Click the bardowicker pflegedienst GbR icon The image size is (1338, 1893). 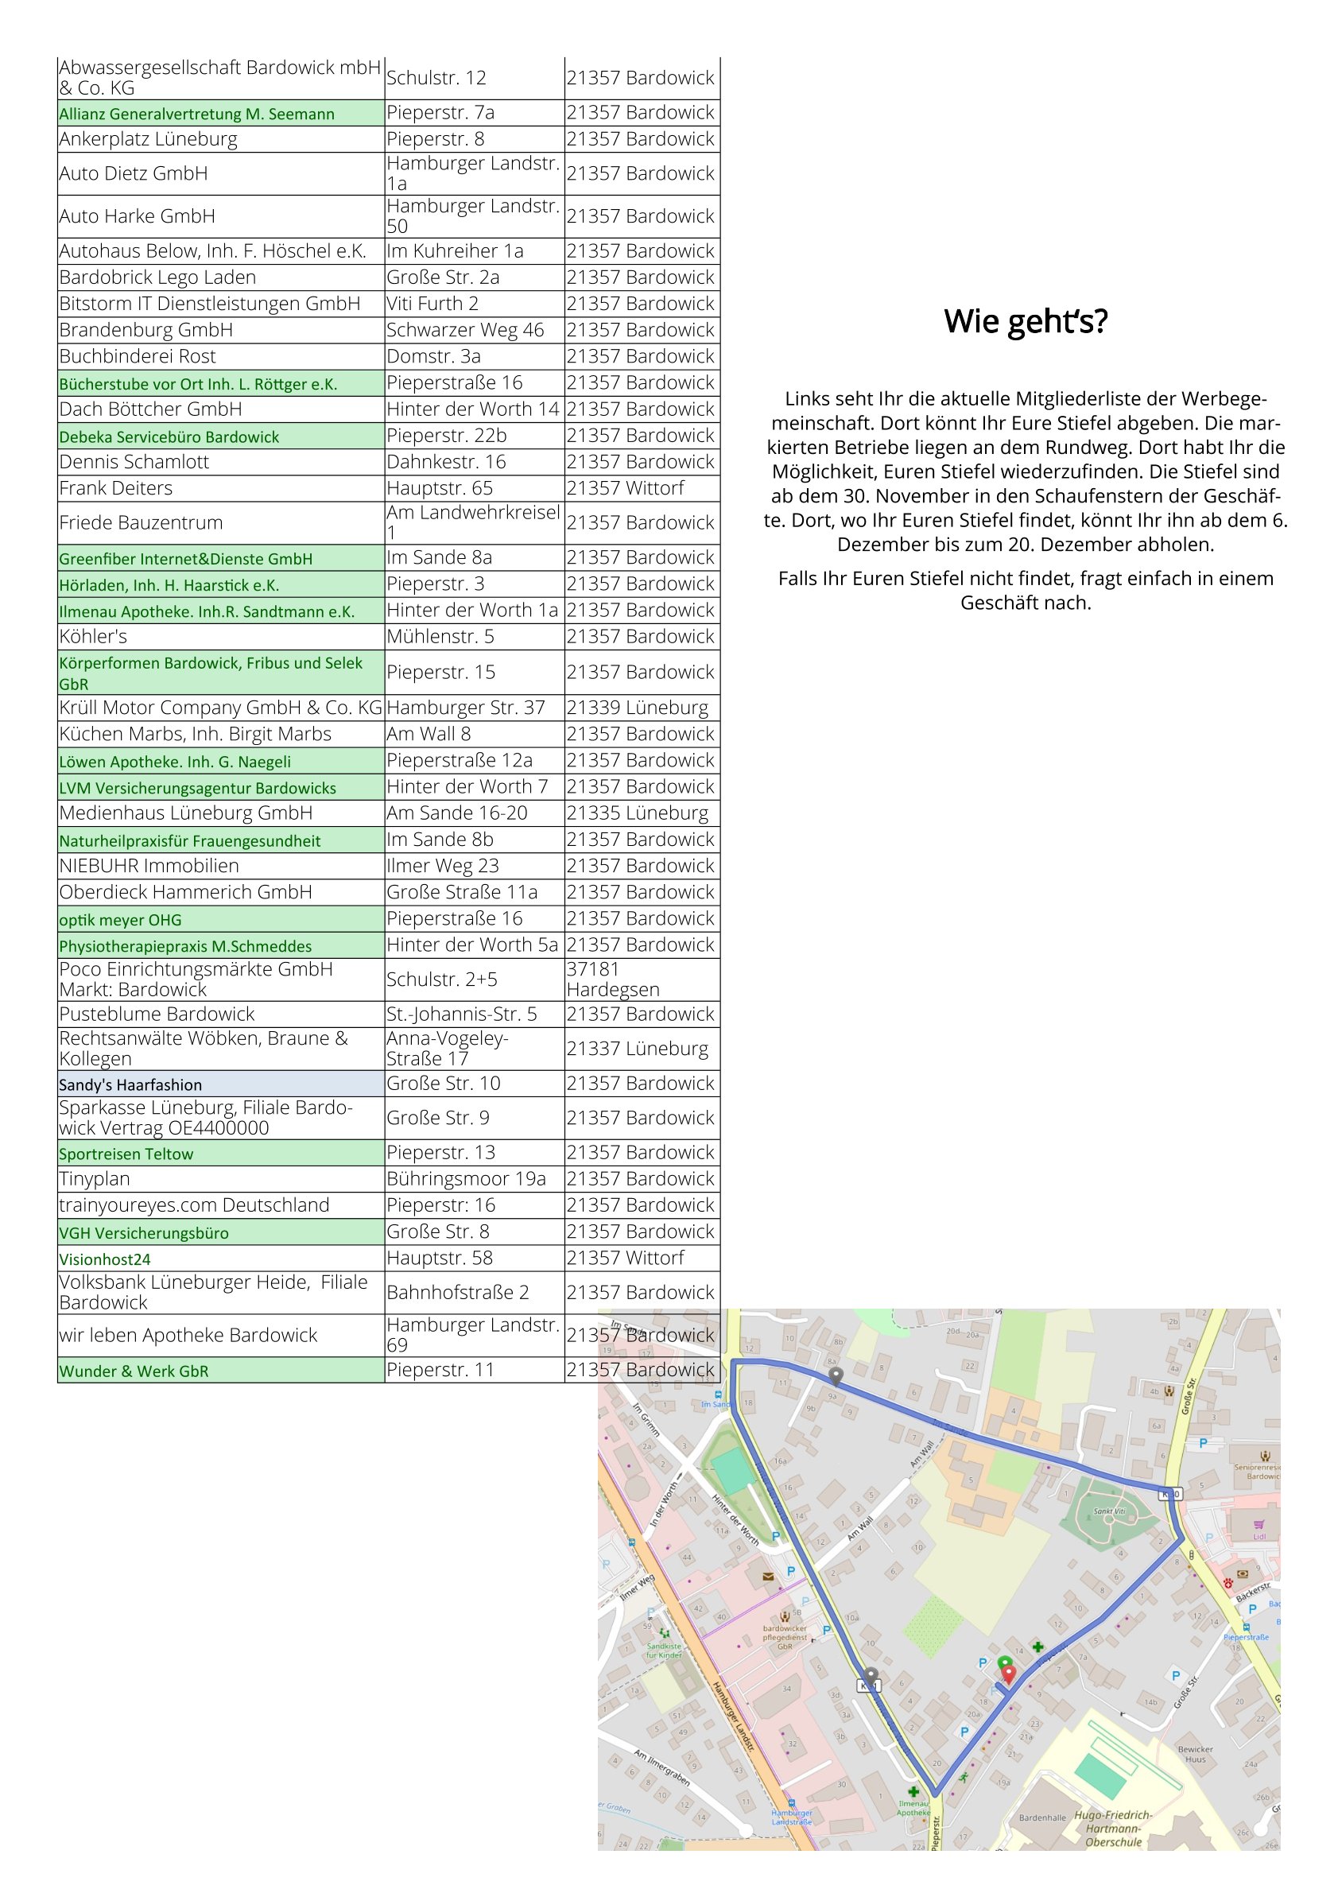pos(784,1616)
